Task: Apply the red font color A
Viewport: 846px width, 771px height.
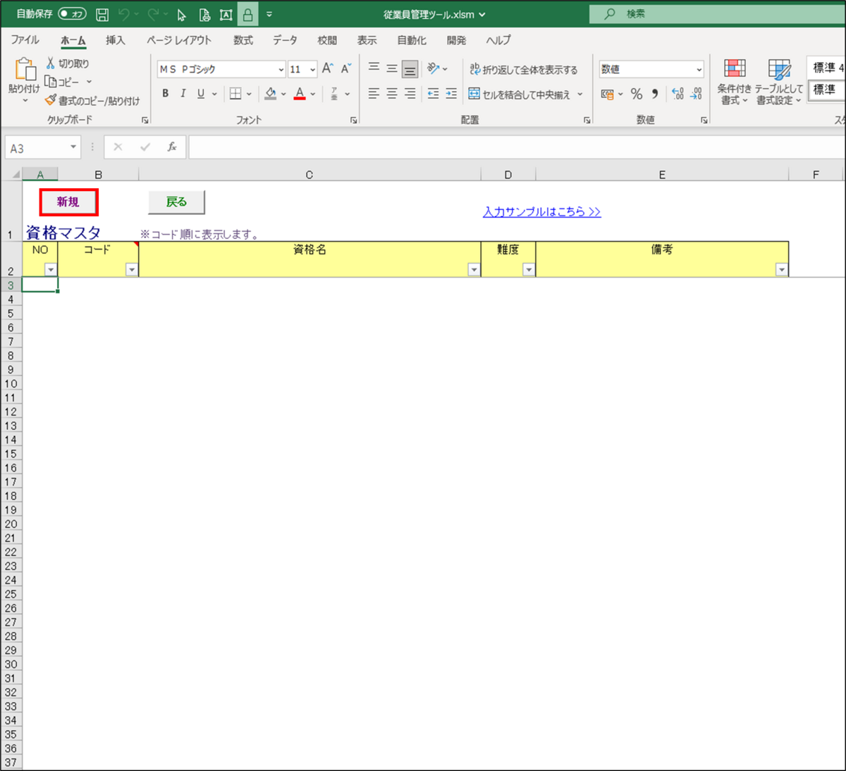Action: coord(300,94)
